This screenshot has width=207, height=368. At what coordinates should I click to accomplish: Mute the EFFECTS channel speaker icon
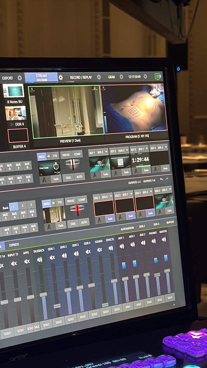click(x=111, y=248)
